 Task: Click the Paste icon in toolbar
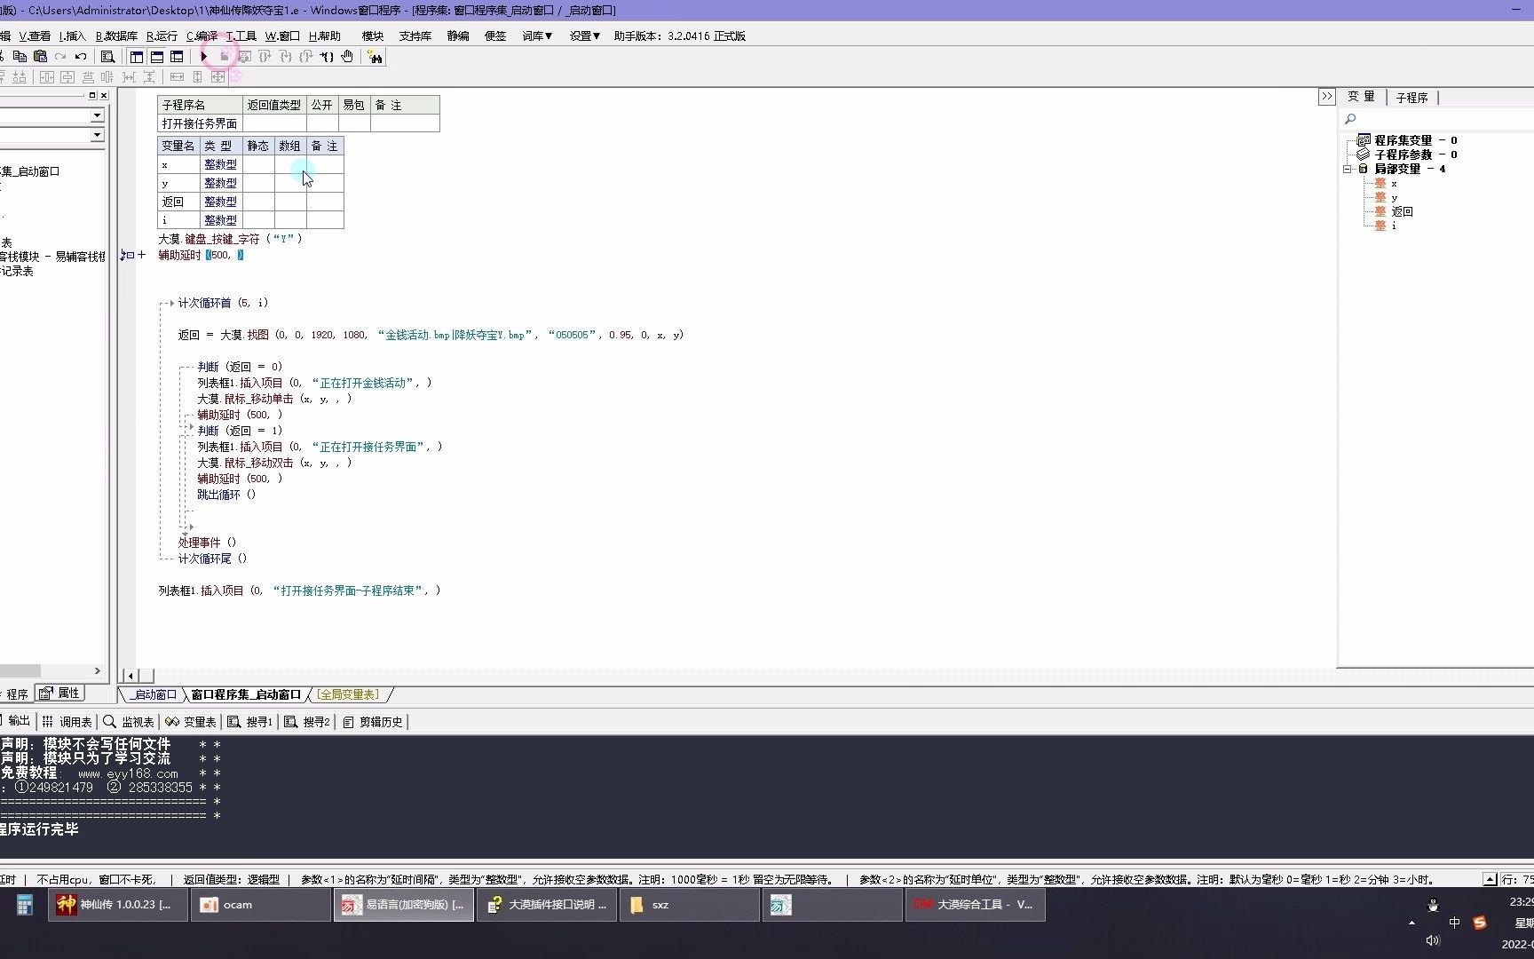[x=40, y=57]
